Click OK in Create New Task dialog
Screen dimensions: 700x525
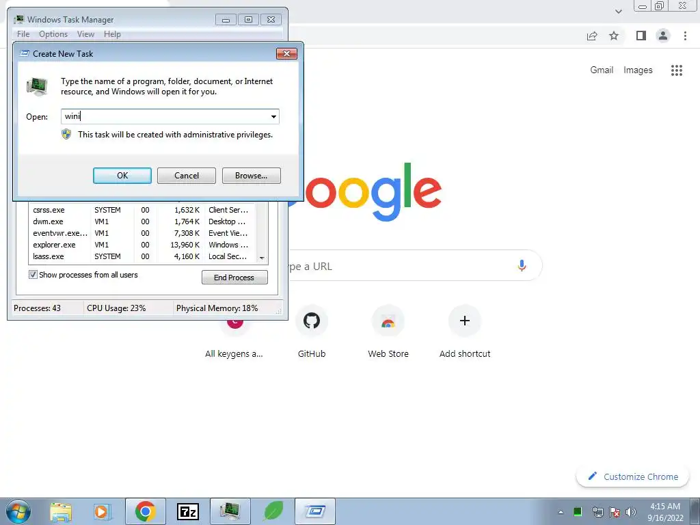tap(122, 176)
